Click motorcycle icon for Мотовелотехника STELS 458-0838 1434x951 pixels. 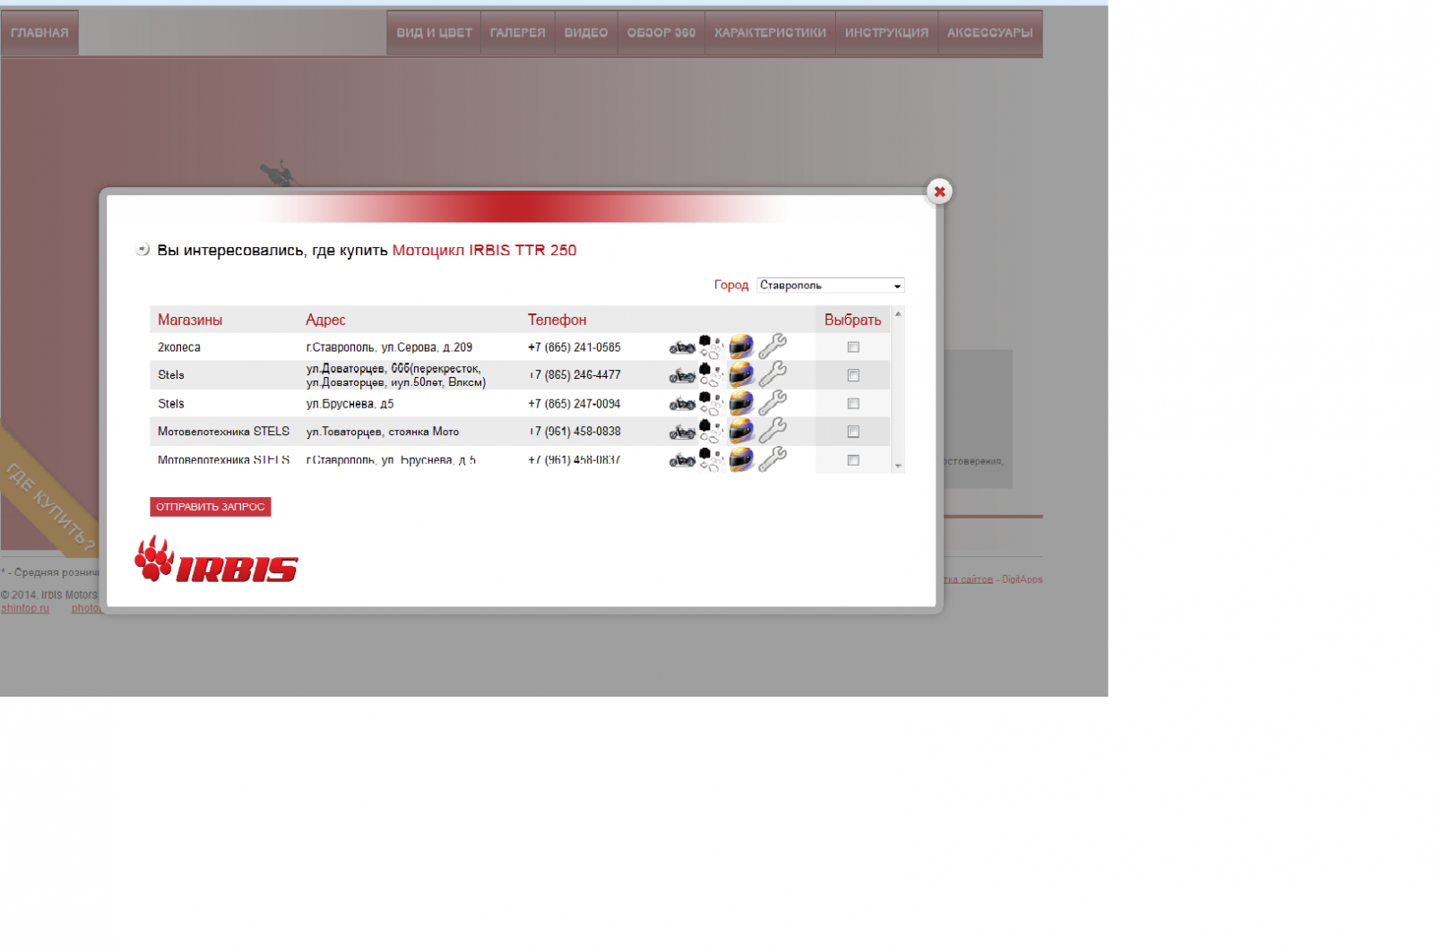pyautogui.click(x=682, y=432)
